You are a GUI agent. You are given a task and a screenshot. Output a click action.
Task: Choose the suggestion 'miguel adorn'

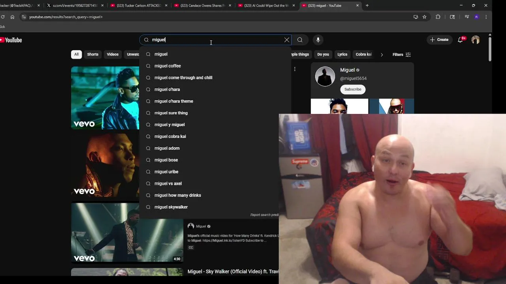(215, 148)
